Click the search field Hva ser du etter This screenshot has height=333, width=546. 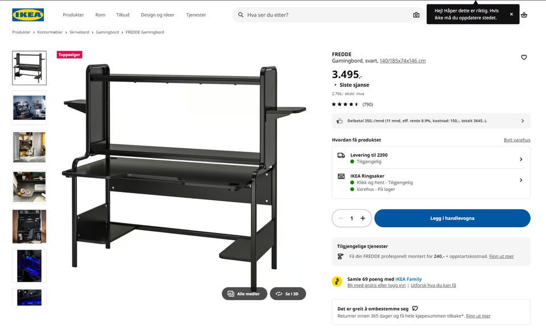pos(328,15)
